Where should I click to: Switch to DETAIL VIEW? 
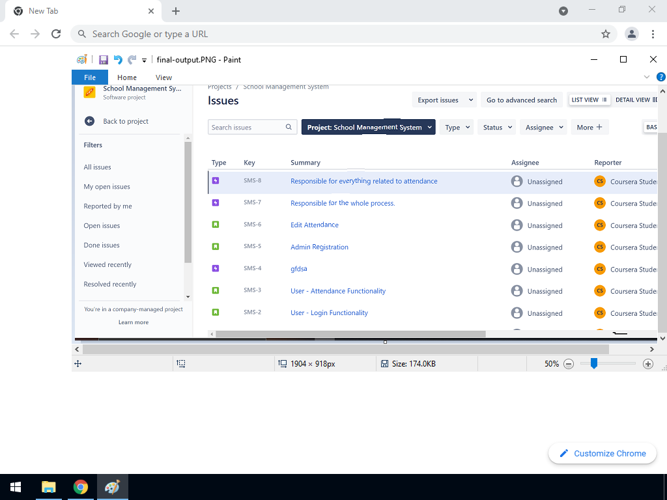[635, 100]
